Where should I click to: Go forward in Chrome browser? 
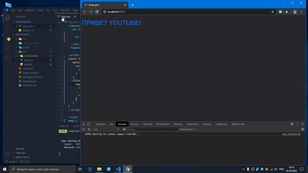click(91, 12)
